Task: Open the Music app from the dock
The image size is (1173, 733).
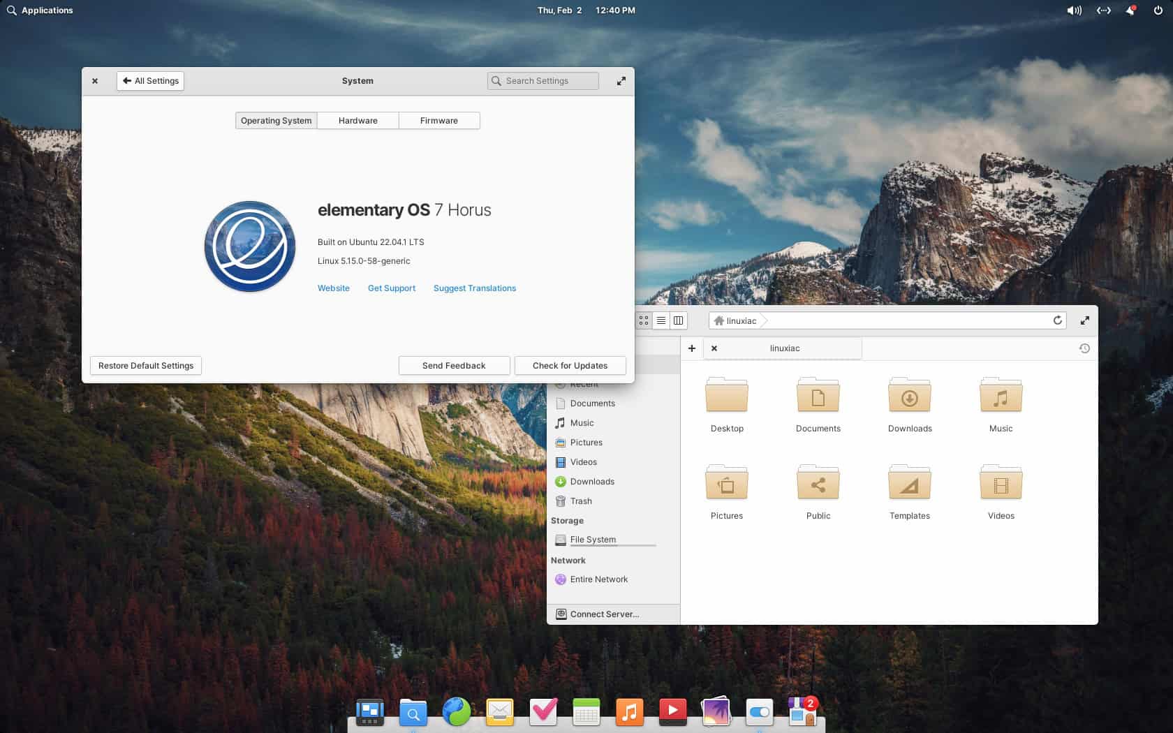Action: pos(629,712)
